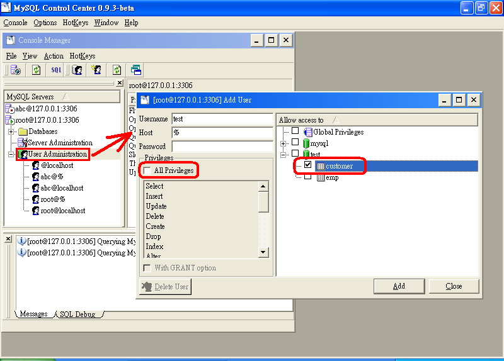This screenshot has width=504, height=361.
Task: Collapse the User Administration tree node
Action: click(x=11, y=154)
